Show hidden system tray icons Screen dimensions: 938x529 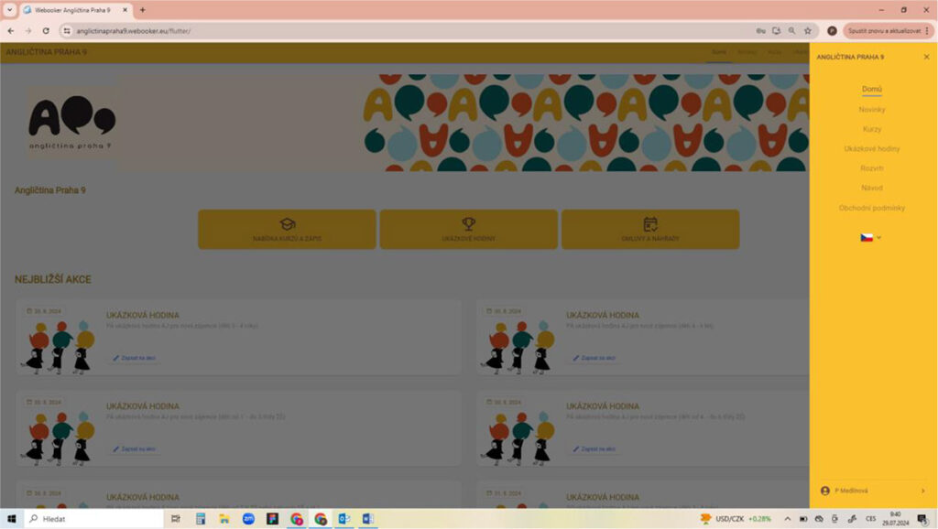click(787, 519)
